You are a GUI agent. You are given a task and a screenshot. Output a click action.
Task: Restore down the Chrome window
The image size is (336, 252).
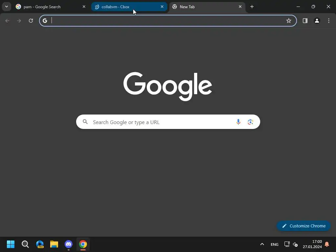[313, 7]
